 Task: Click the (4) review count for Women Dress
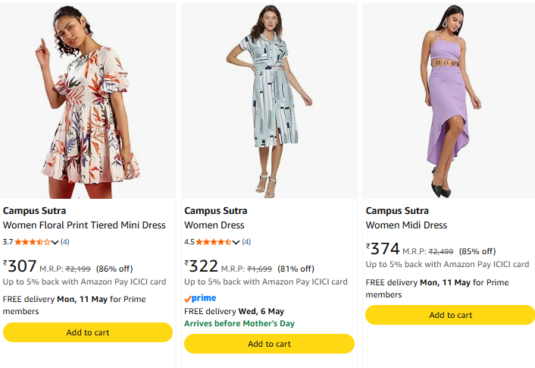coord(246,242)
